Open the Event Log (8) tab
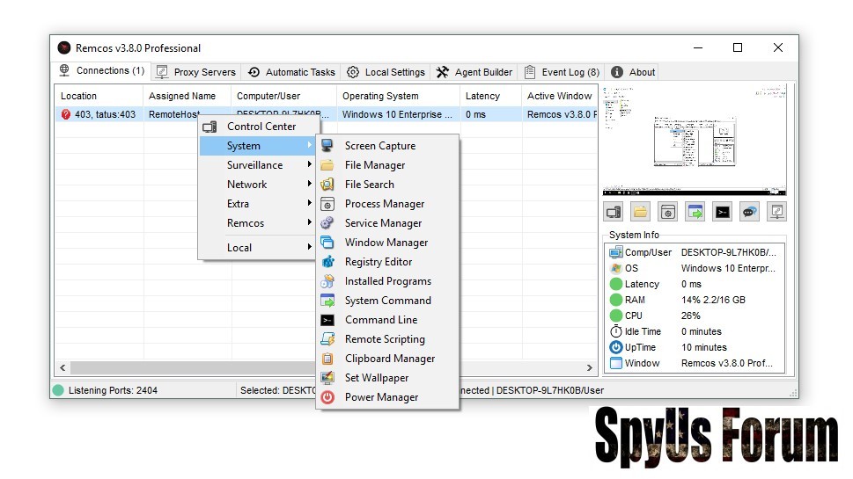The width and height of the screenshot is (853, 479). click(562, 72)
